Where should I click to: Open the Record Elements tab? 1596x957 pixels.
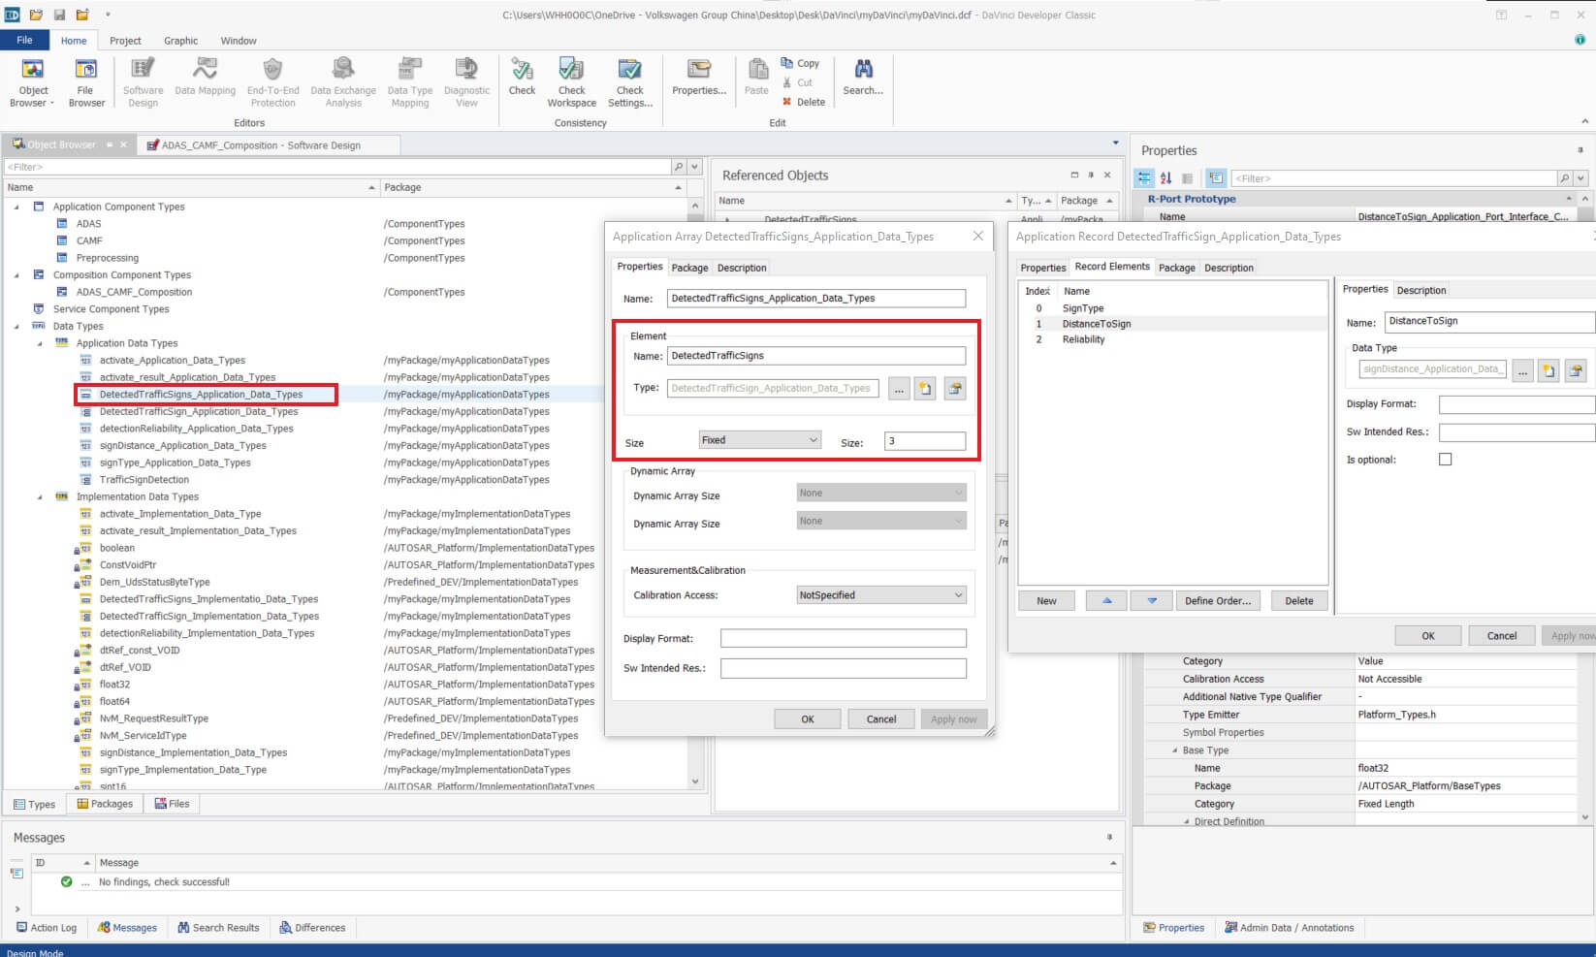1111,267
